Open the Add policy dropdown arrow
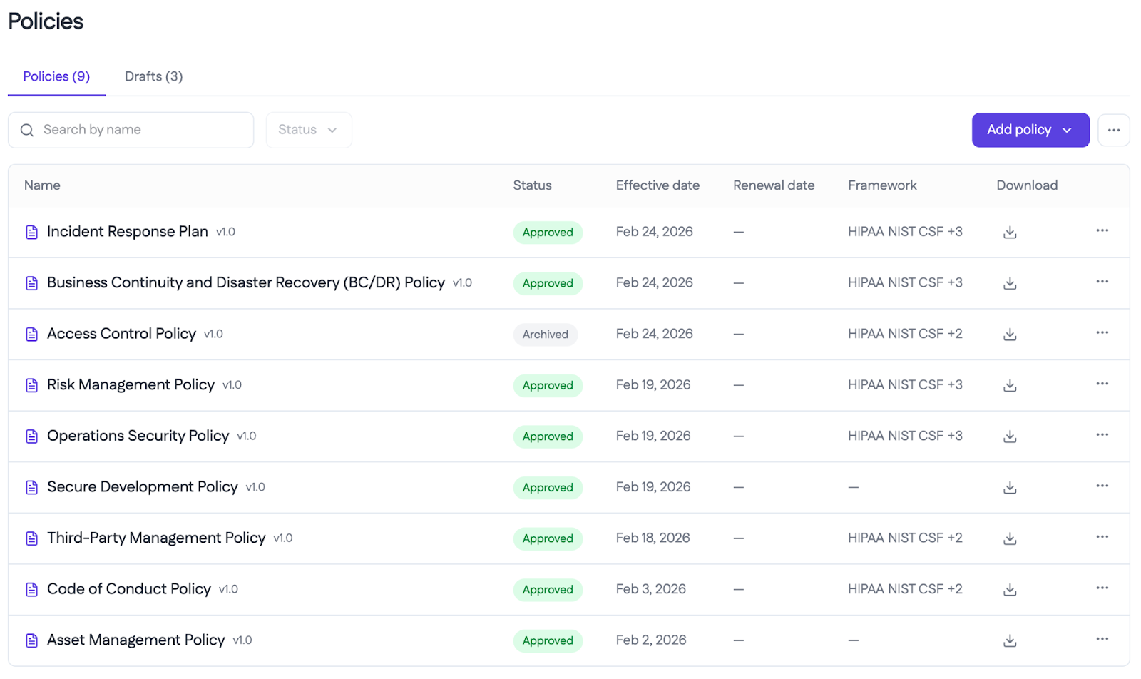Viewport: 1141px width, 679px height. (x=1068, y=130)
